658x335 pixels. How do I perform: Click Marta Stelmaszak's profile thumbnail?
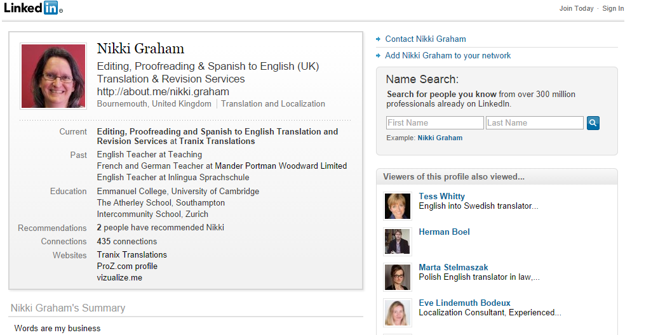tap(398, 277)
